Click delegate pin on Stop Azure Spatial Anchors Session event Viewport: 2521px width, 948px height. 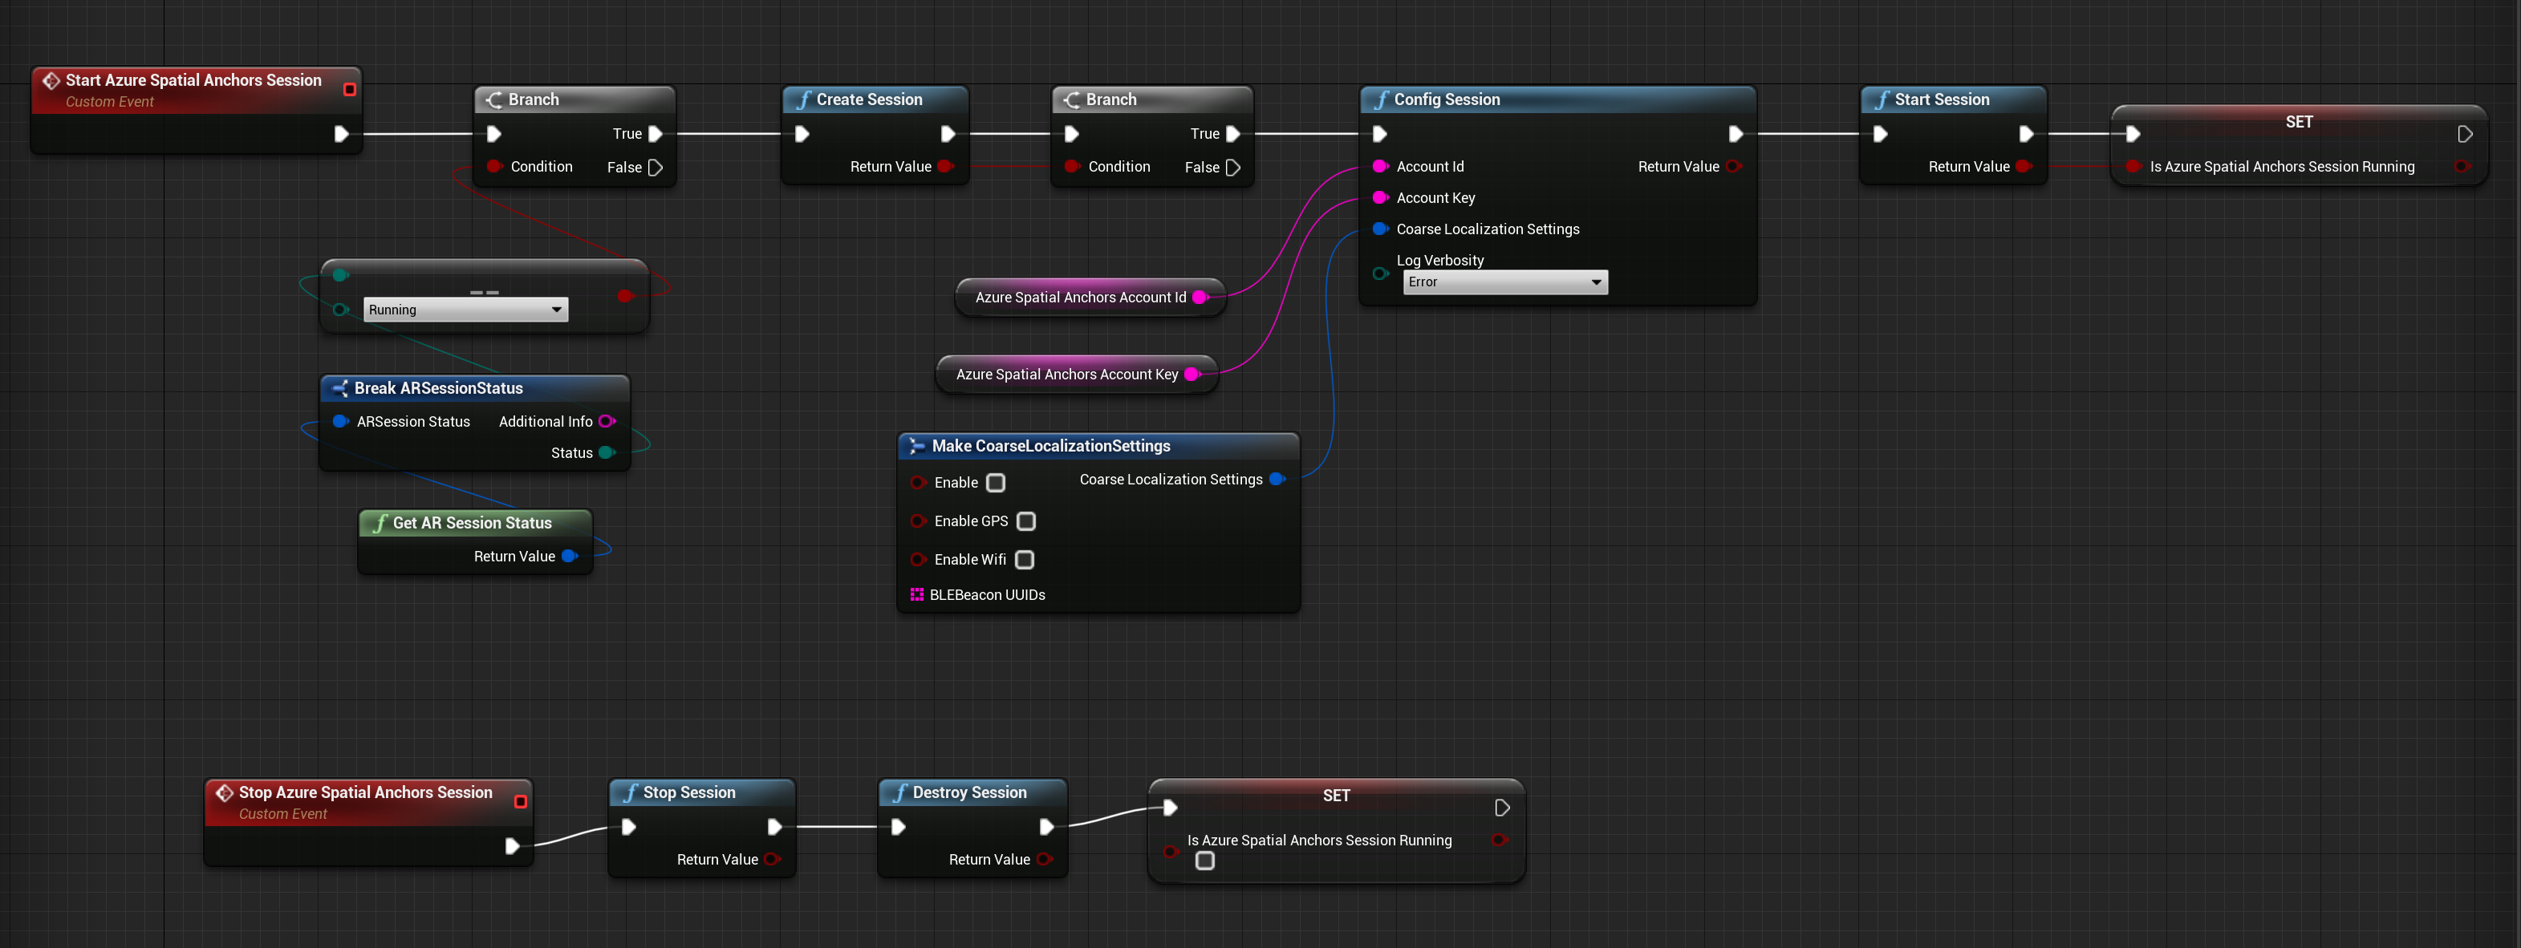[521, 801]
